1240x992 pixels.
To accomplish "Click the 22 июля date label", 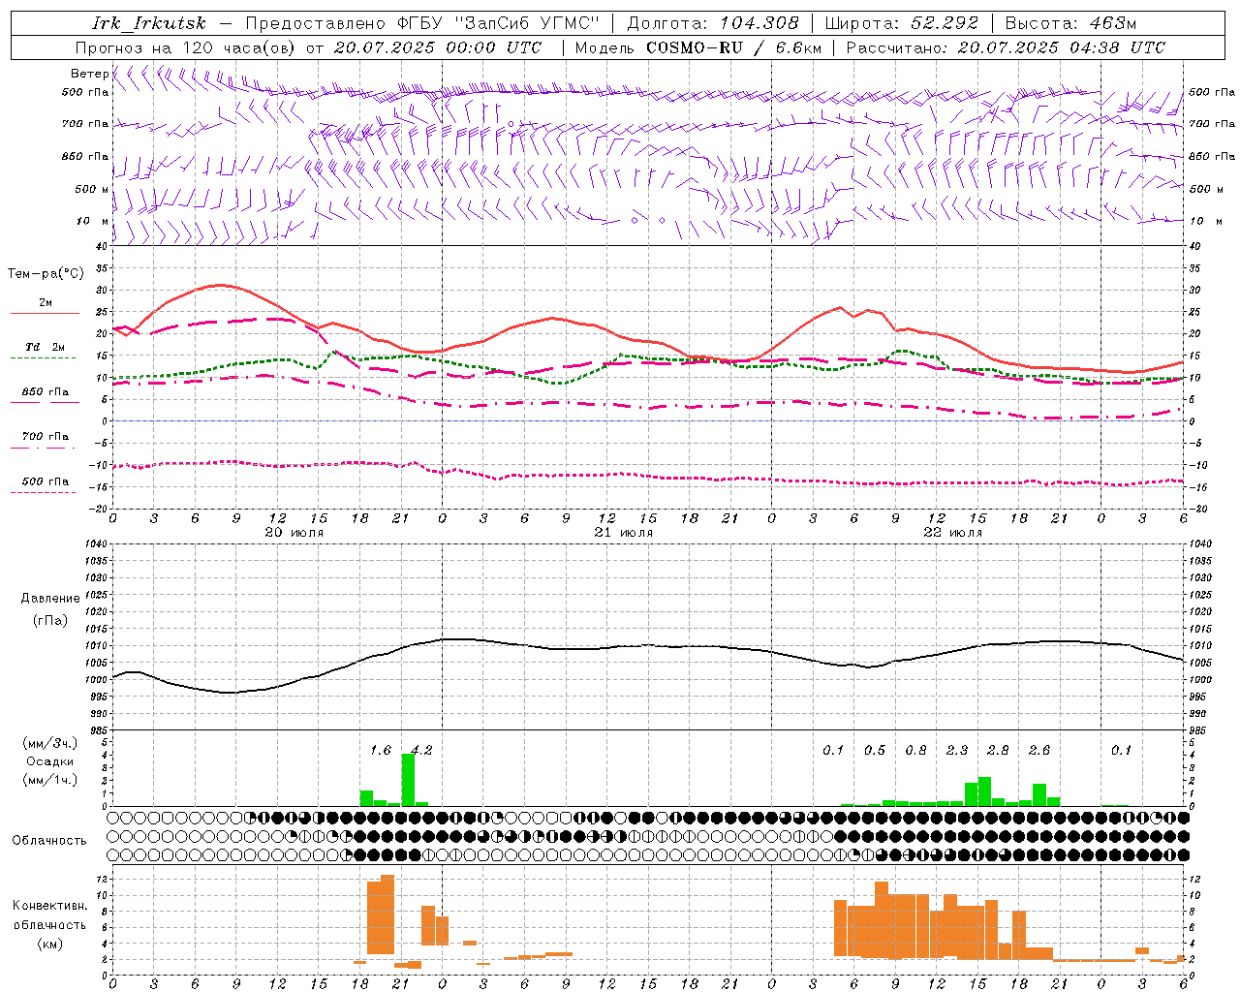I will pos(953,533).
